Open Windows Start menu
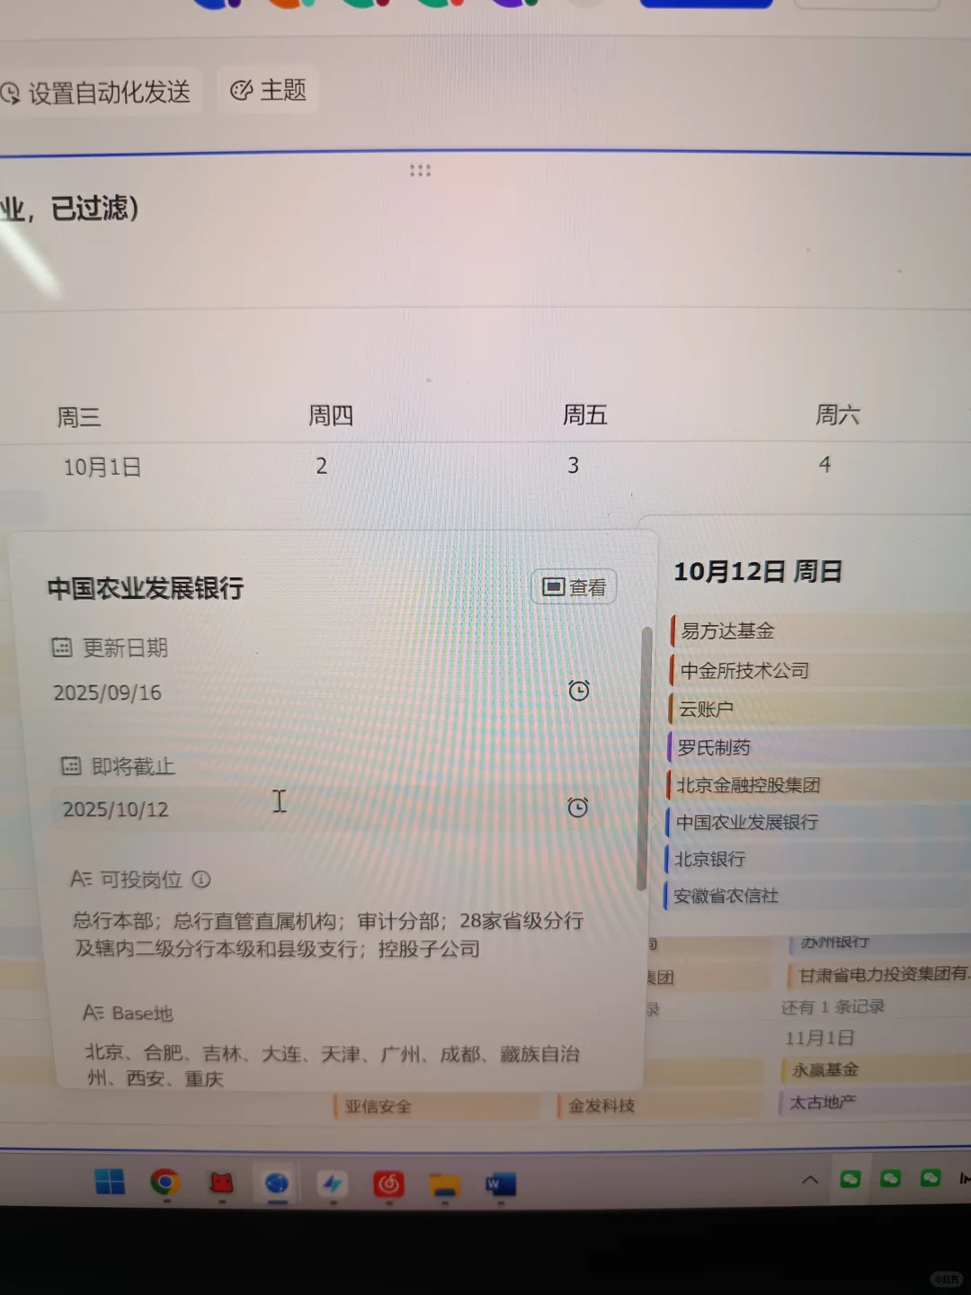This screenshot has height=1295, width=971. pos(110,1182)
